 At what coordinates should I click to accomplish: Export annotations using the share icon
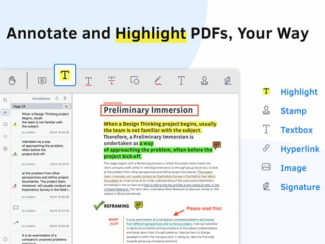tap(56, 98)
